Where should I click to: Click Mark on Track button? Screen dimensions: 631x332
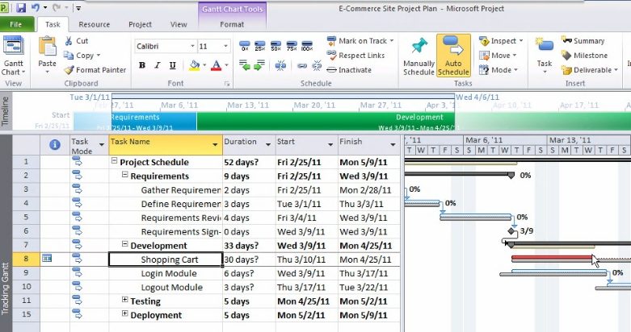[360, 40]
